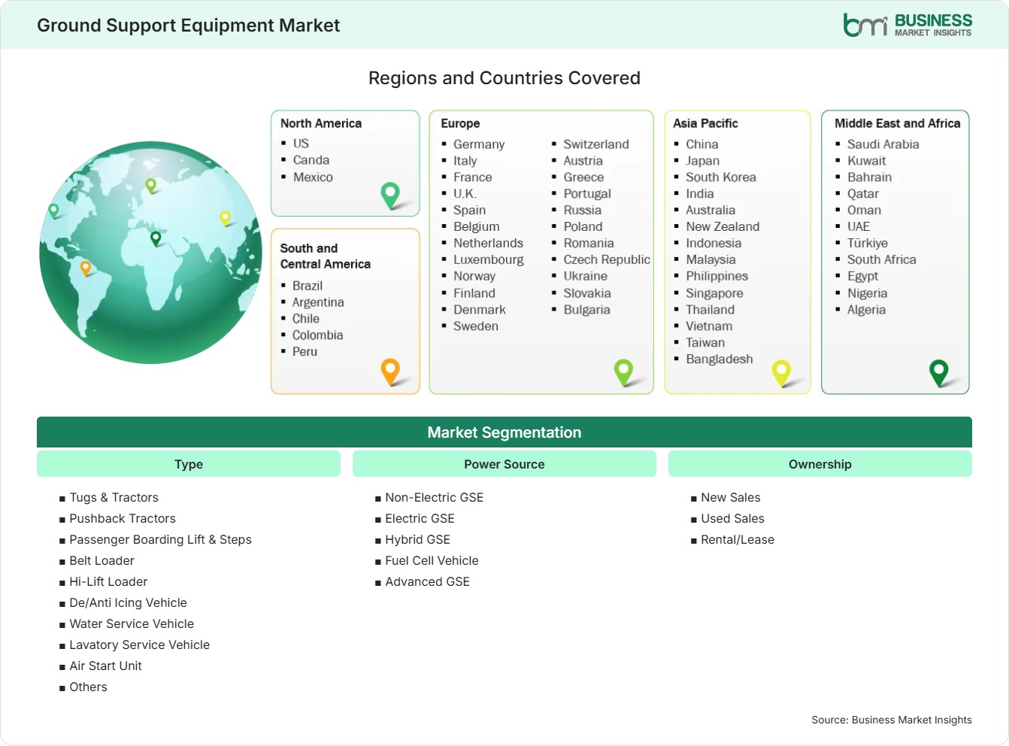Click 'Lavatory Service Vehicle' entry

(x=139, y=645)
